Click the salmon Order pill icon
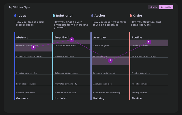 (131, 16)
